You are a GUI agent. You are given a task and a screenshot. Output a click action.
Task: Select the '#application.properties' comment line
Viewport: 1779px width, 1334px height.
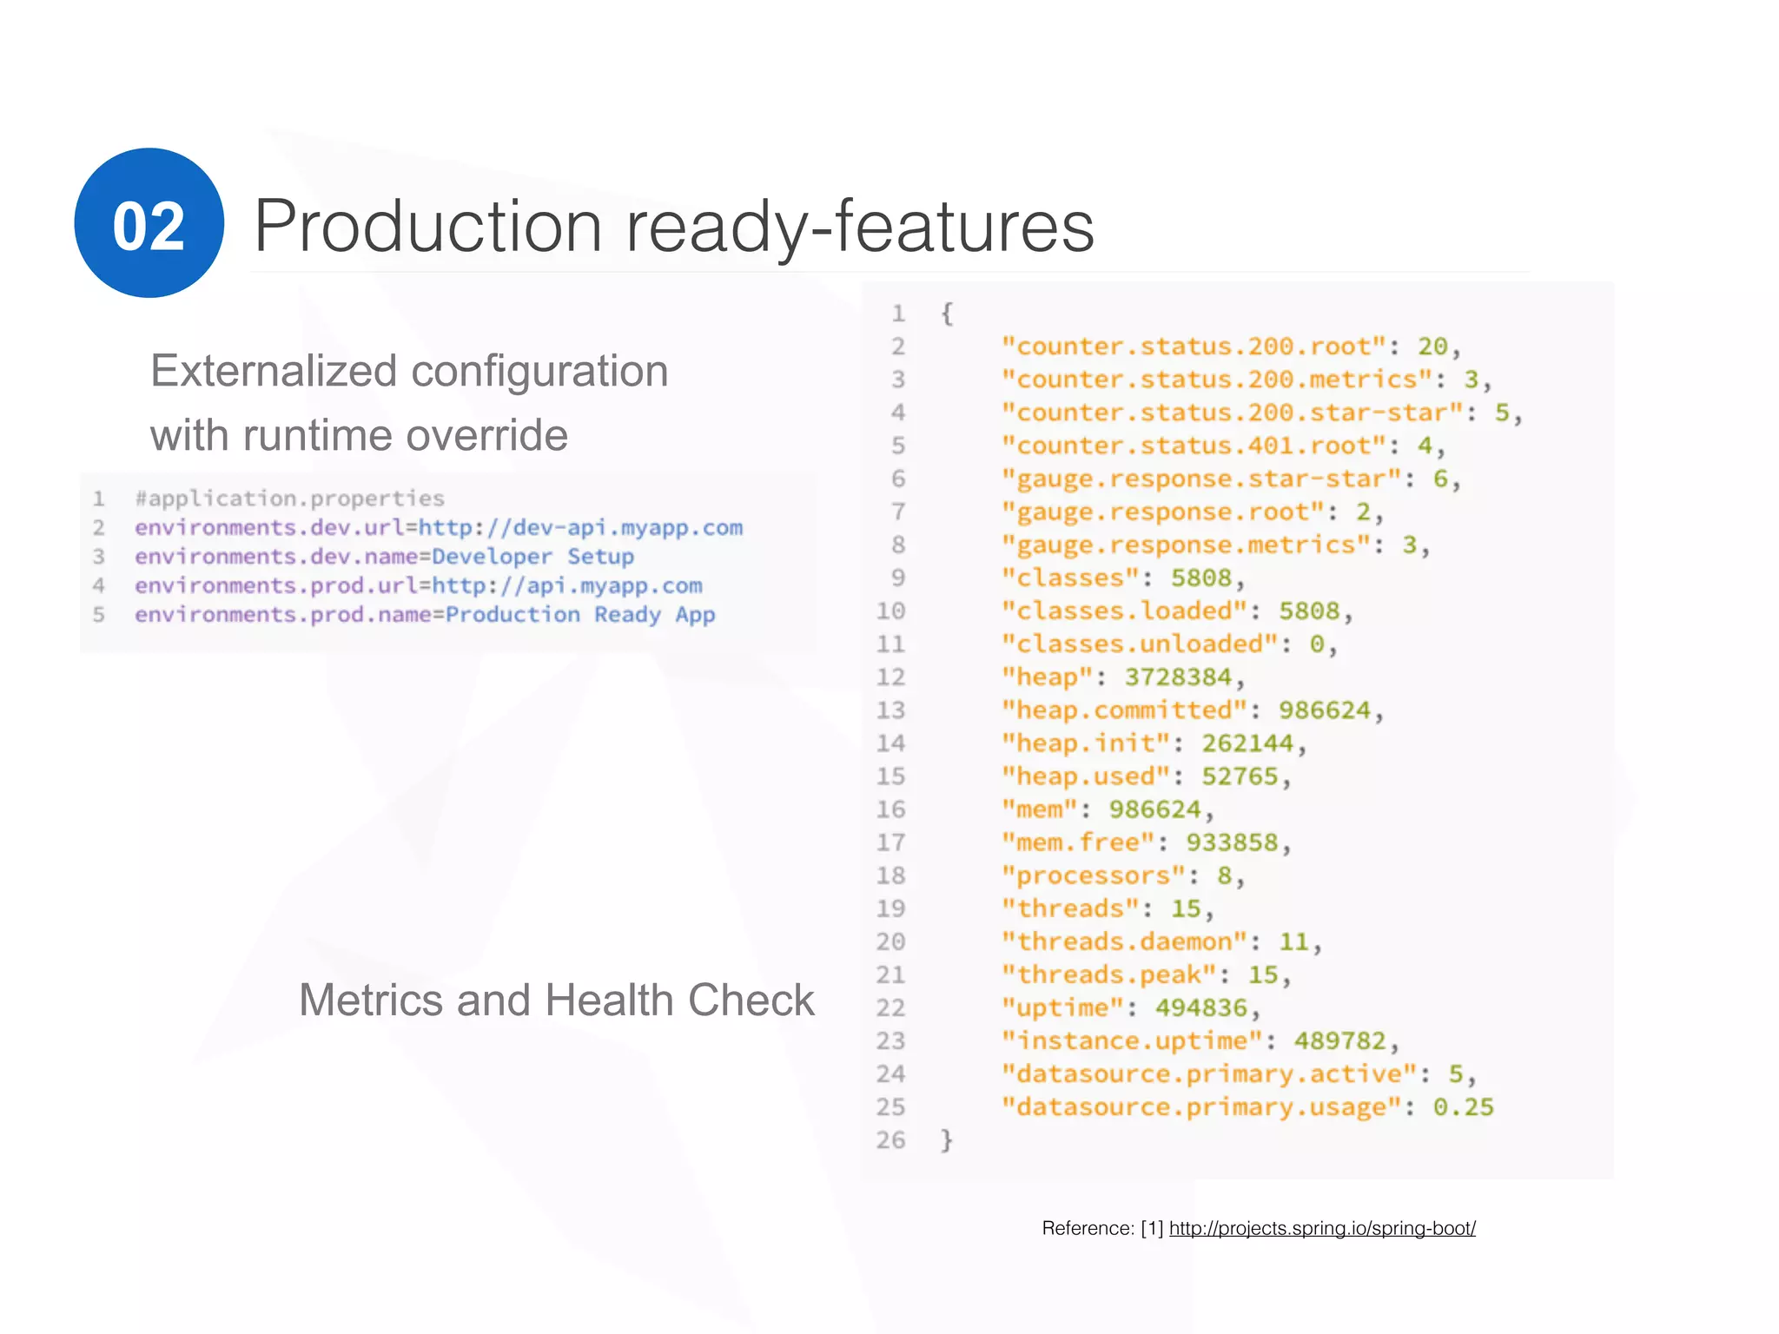pyautogui.click(x=289, y=499)
